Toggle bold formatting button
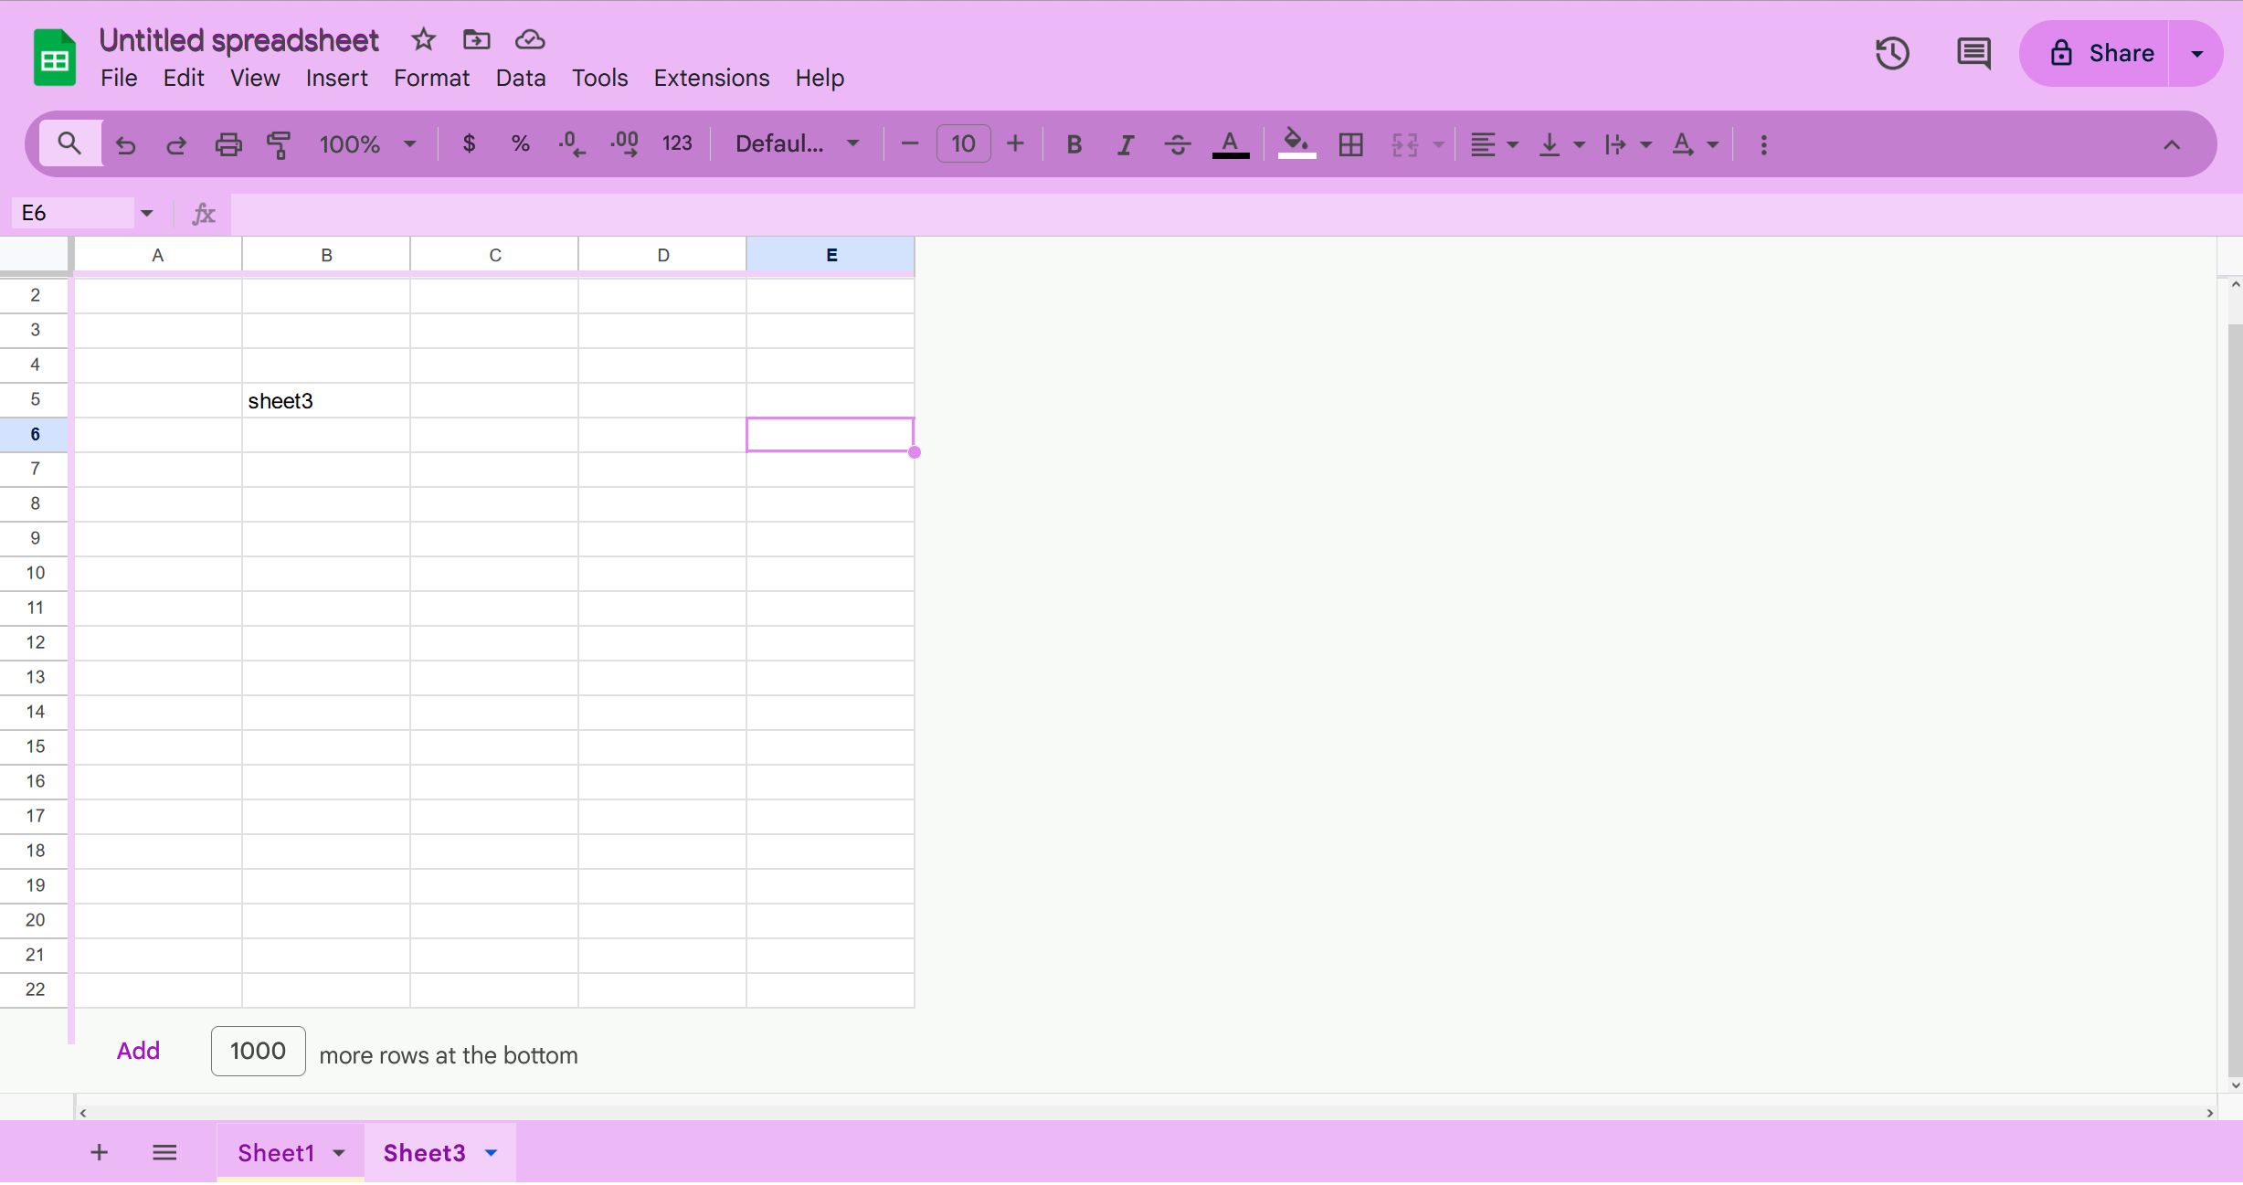The width and height of the screenshot is (2243, 1185). [1074, 143]
